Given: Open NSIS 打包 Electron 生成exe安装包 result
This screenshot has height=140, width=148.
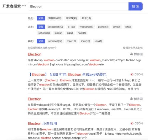Looking at the screenshot, I should click(68, 74).
